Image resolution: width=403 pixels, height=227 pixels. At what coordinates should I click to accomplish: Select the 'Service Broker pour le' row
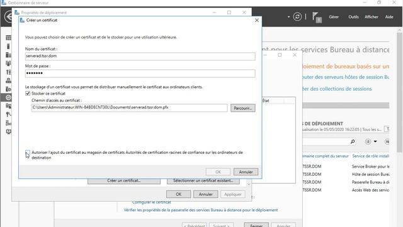346,166
